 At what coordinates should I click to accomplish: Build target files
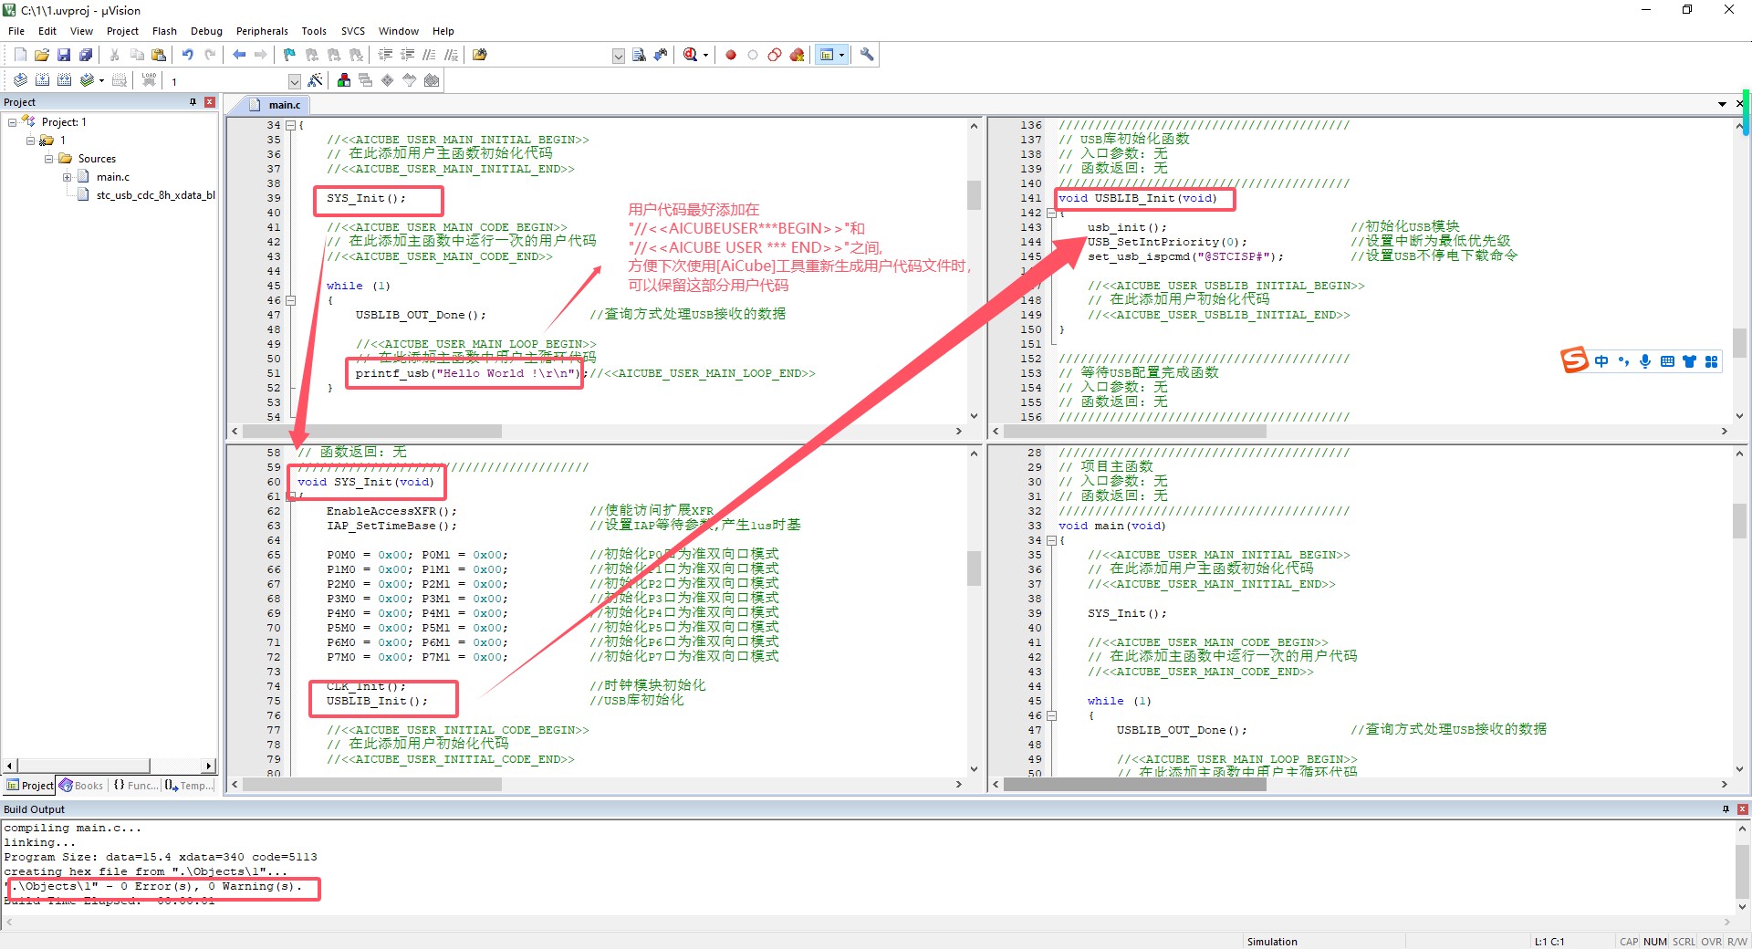pyautogui.click(x=42, y=80)
